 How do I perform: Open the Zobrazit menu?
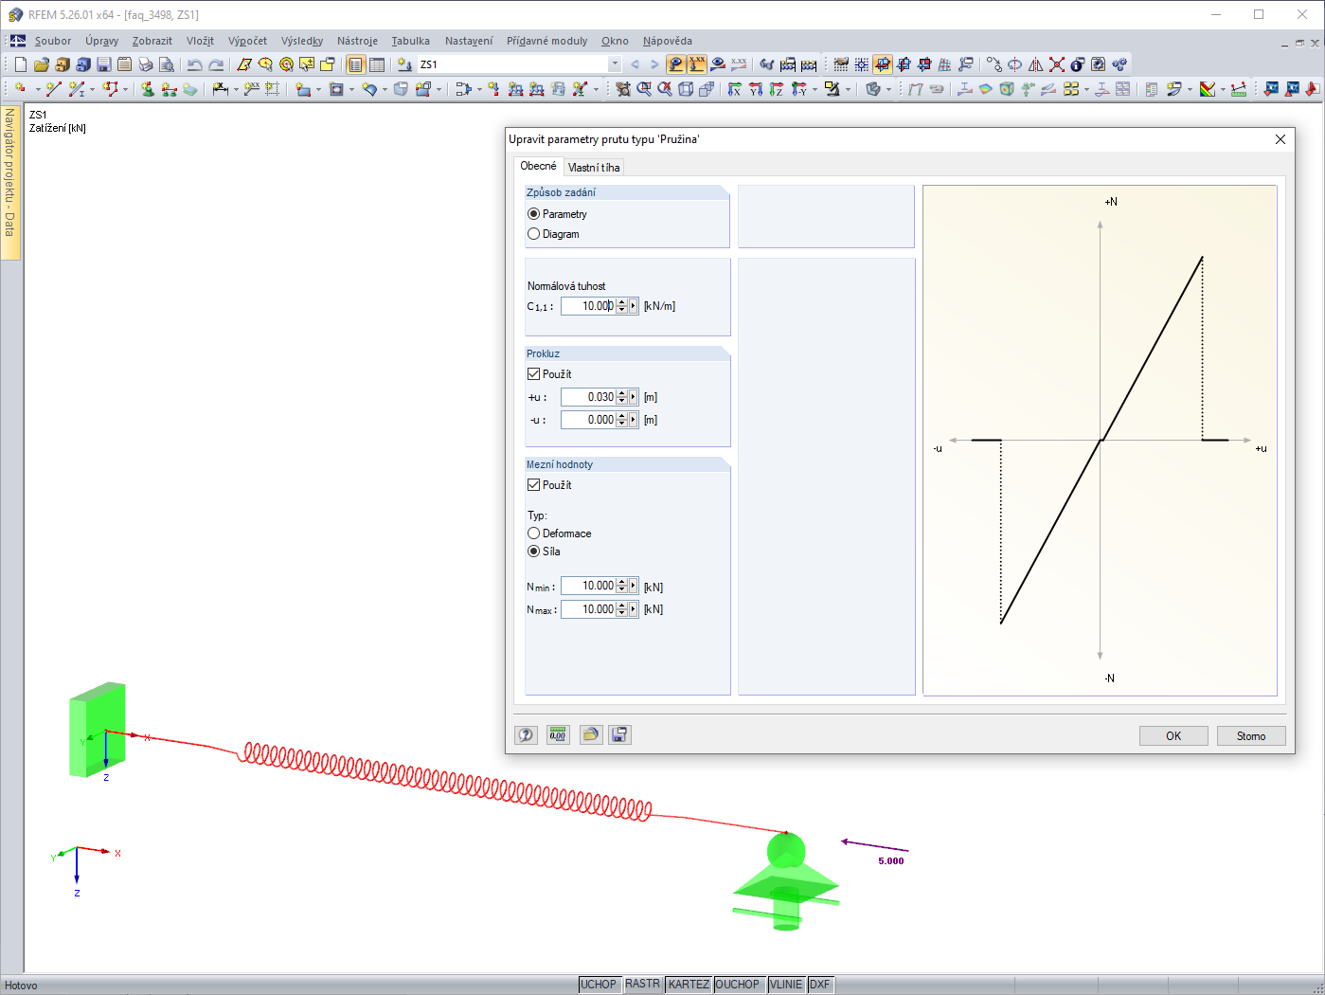[152, 41]
